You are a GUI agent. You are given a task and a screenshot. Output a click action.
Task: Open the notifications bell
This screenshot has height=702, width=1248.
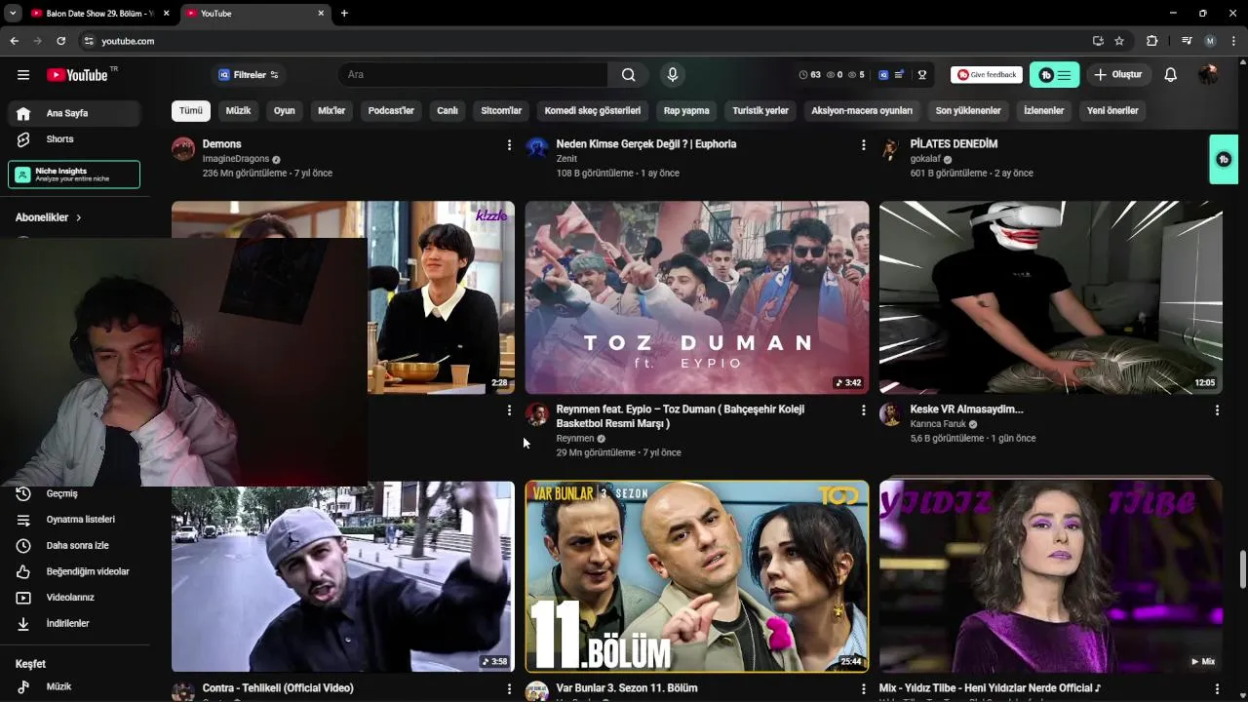1171,75
